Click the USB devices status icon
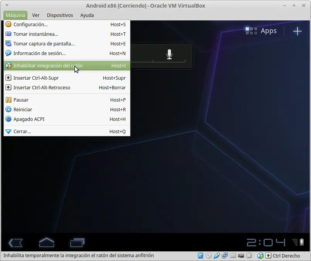 click(216, 256)
